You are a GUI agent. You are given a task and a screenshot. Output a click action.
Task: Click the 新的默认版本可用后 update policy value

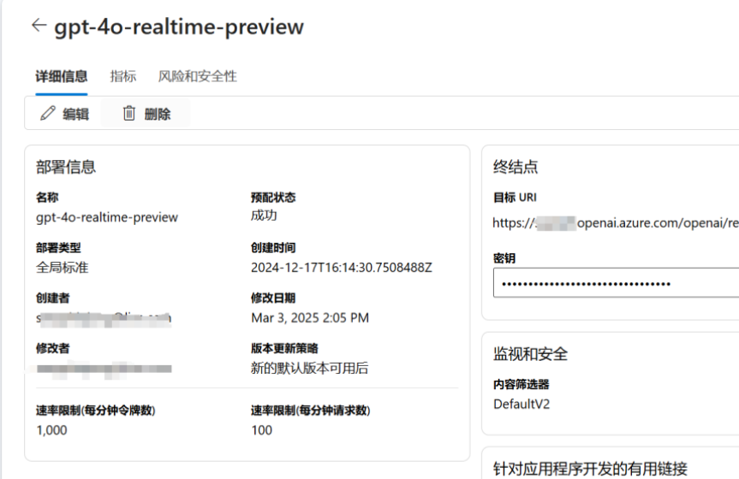pyautogui.click(x=309, y=368)
